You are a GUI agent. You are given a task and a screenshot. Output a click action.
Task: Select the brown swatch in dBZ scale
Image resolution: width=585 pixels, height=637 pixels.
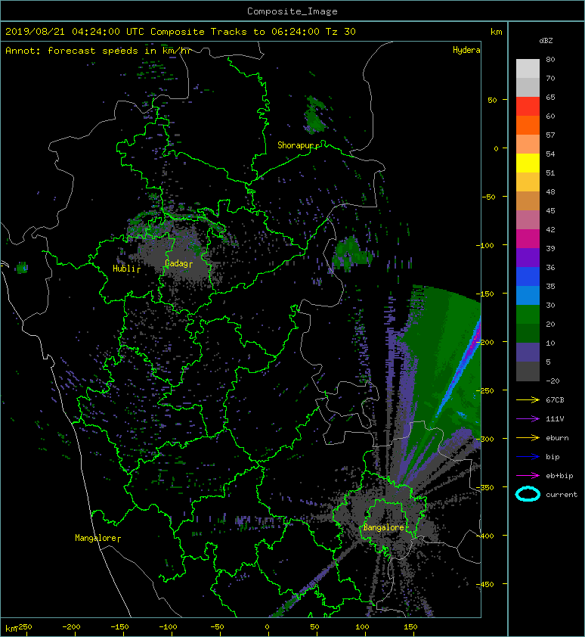pyautogui.click(x=528, y=201)
